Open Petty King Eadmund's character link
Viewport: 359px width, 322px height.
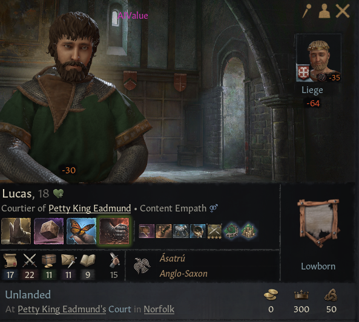pyautogui.click(x=90, y=208)
